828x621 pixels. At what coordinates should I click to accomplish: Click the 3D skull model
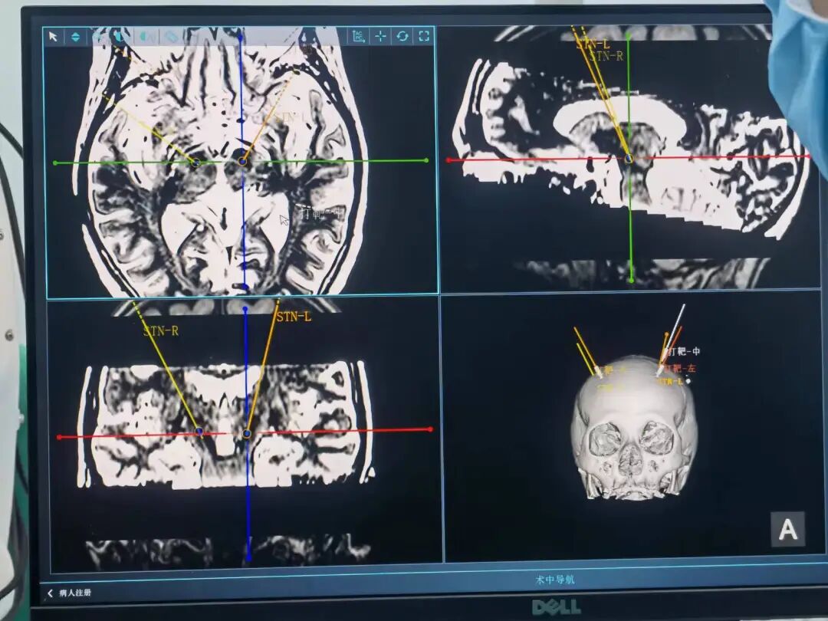pos(635,428)
